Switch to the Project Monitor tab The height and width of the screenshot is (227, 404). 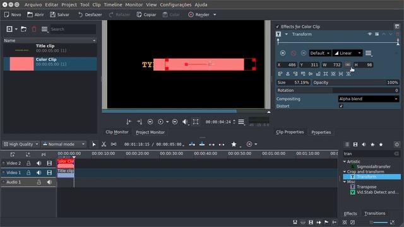[150, 132]
